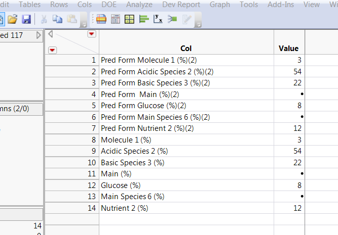This screenshot has height=235, width=338.
Task: Click the triangle beside 'ed 117' panel
Action: click(x=39, y=35)
